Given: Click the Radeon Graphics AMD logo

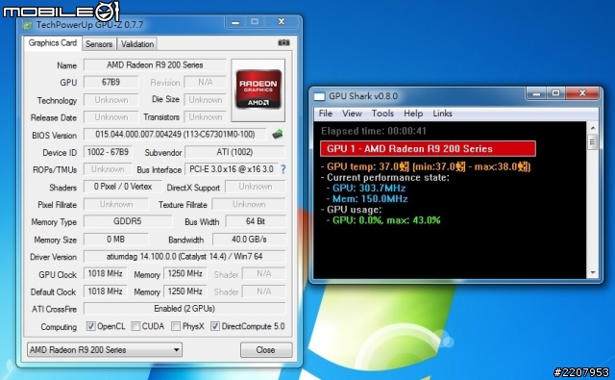Looking at the screenshot, I should coord(258,89).
